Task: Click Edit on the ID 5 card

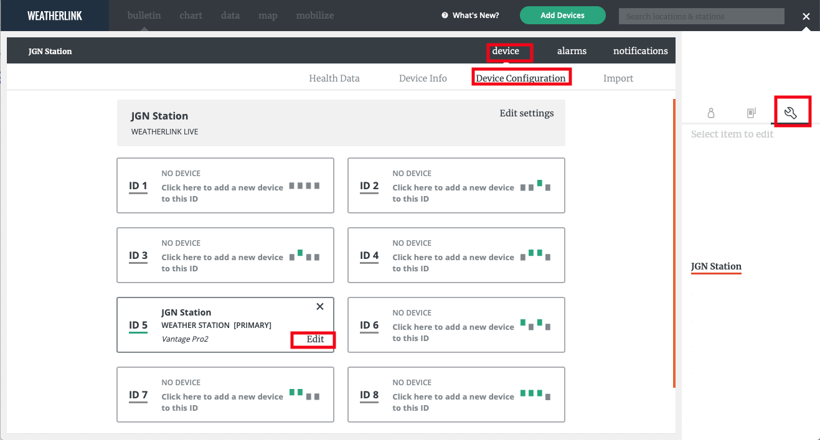Action: tap(315, 339)
